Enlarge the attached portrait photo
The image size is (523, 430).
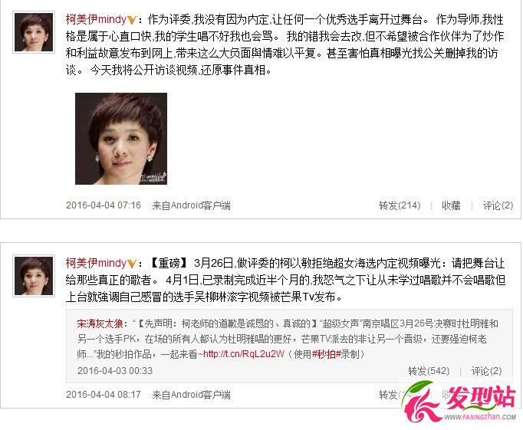pyautogui.click(x=121, y=139)
